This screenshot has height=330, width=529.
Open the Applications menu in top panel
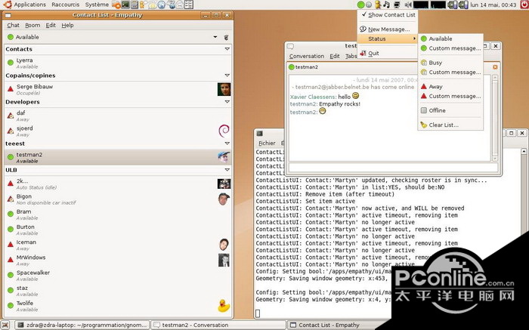click(29, 5)
